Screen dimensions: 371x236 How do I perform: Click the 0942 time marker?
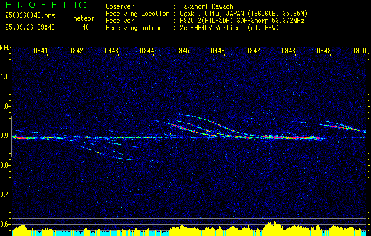click(x=76, y=51)
